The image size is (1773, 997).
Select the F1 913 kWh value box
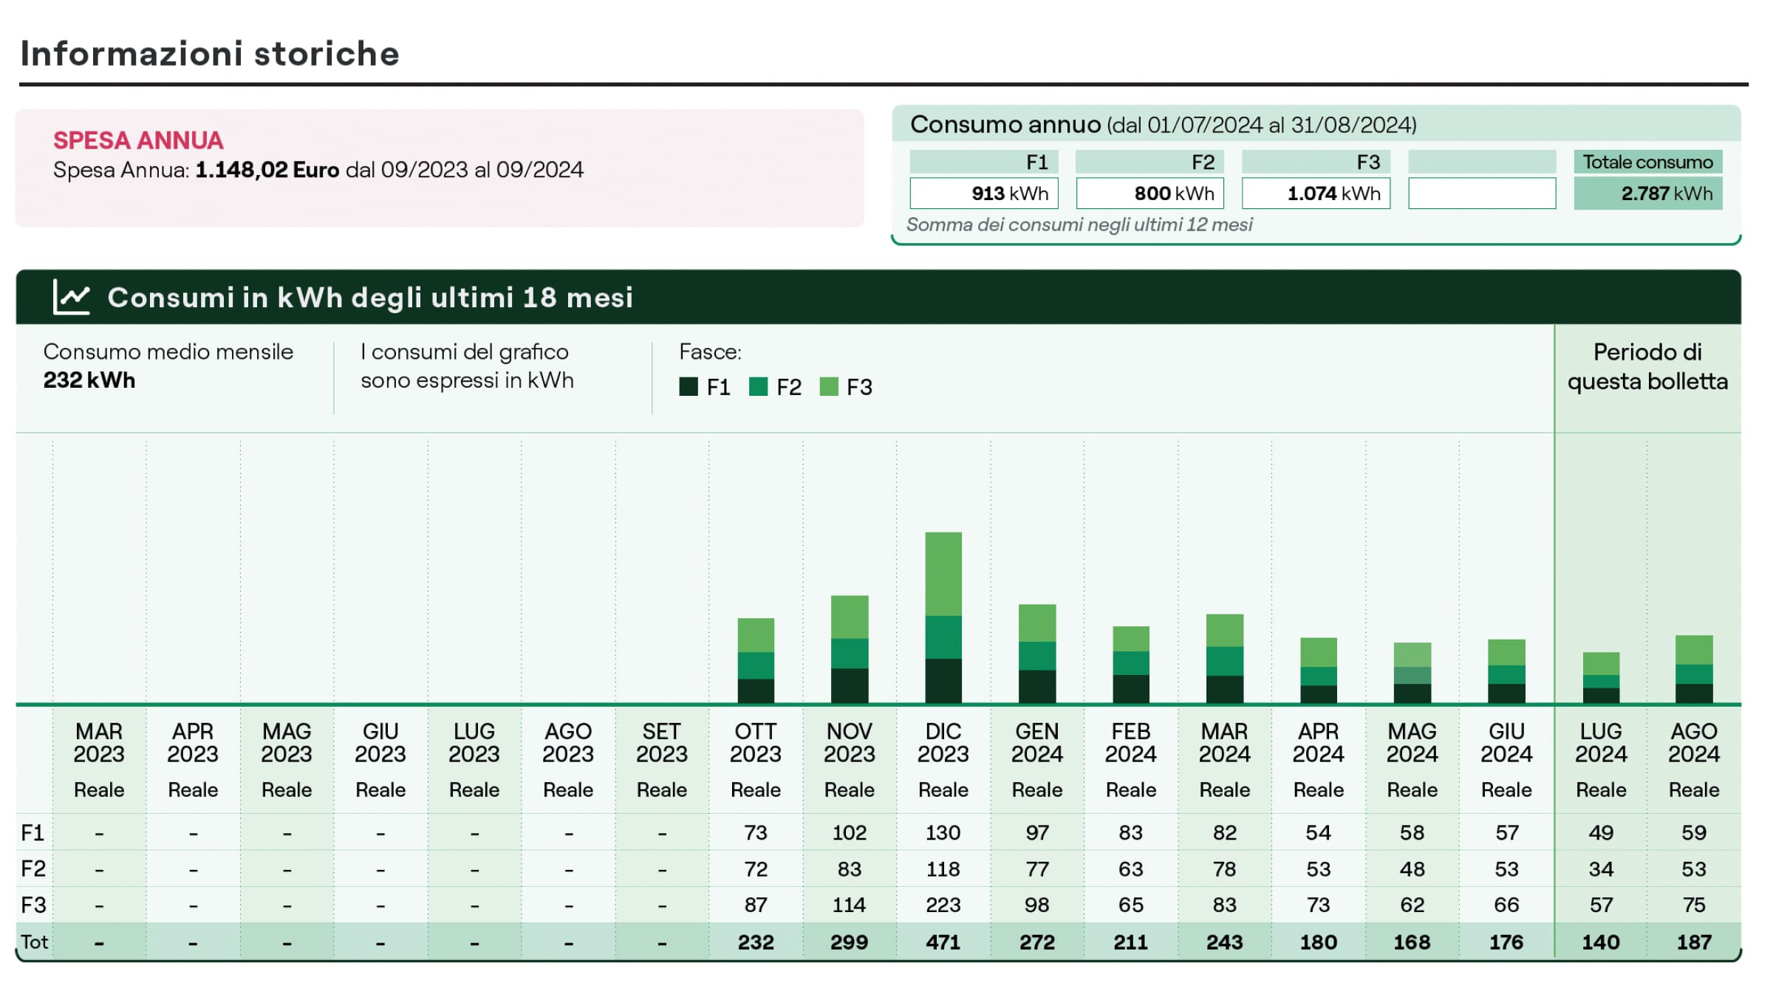pos(984,193)
